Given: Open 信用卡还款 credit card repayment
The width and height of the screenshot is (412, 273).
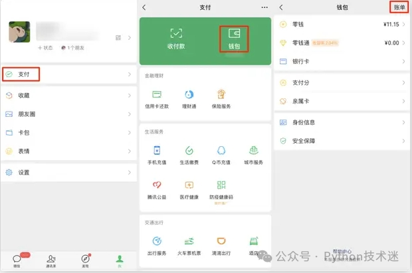Looking at the screenshot, I should point(157,100).
